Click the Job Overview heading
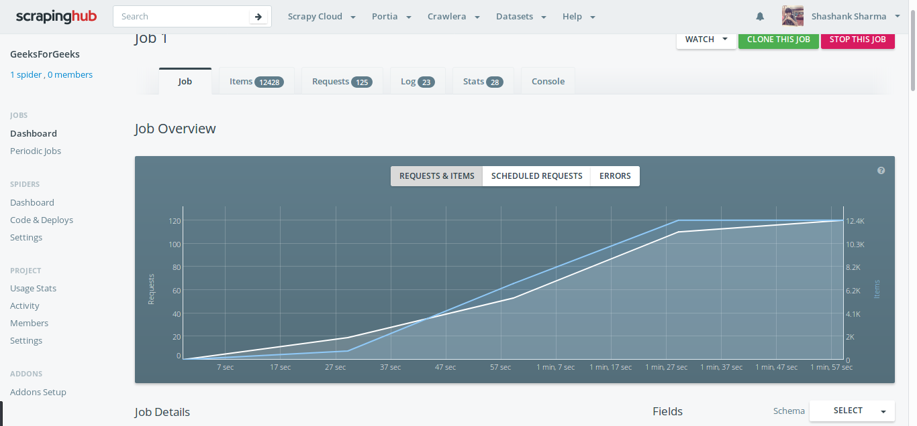 (x=175, y=129)
